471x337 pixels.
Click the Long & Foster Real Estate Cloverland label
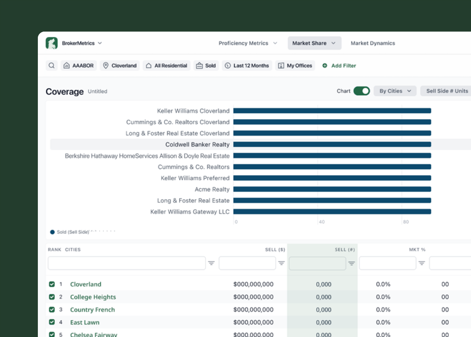click(x=177, y=133)
